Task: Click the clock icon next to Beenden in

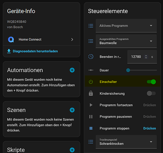Action: (91, 57)
